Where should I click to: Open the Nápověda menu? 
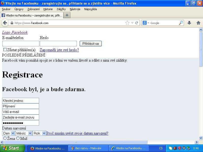pos(91,9)
